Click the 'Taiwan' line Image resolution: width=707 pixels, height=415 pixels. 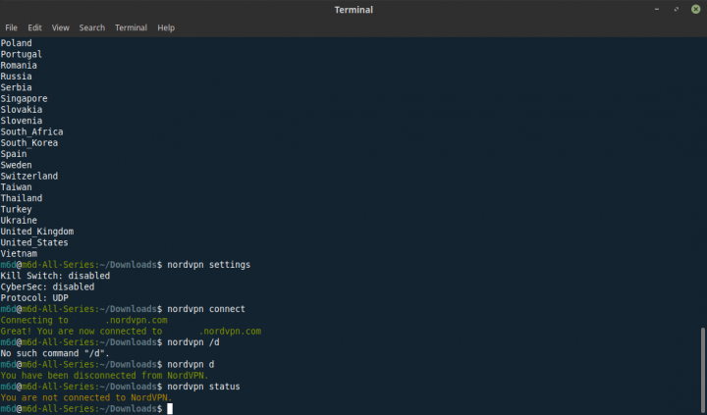point(17,187)
